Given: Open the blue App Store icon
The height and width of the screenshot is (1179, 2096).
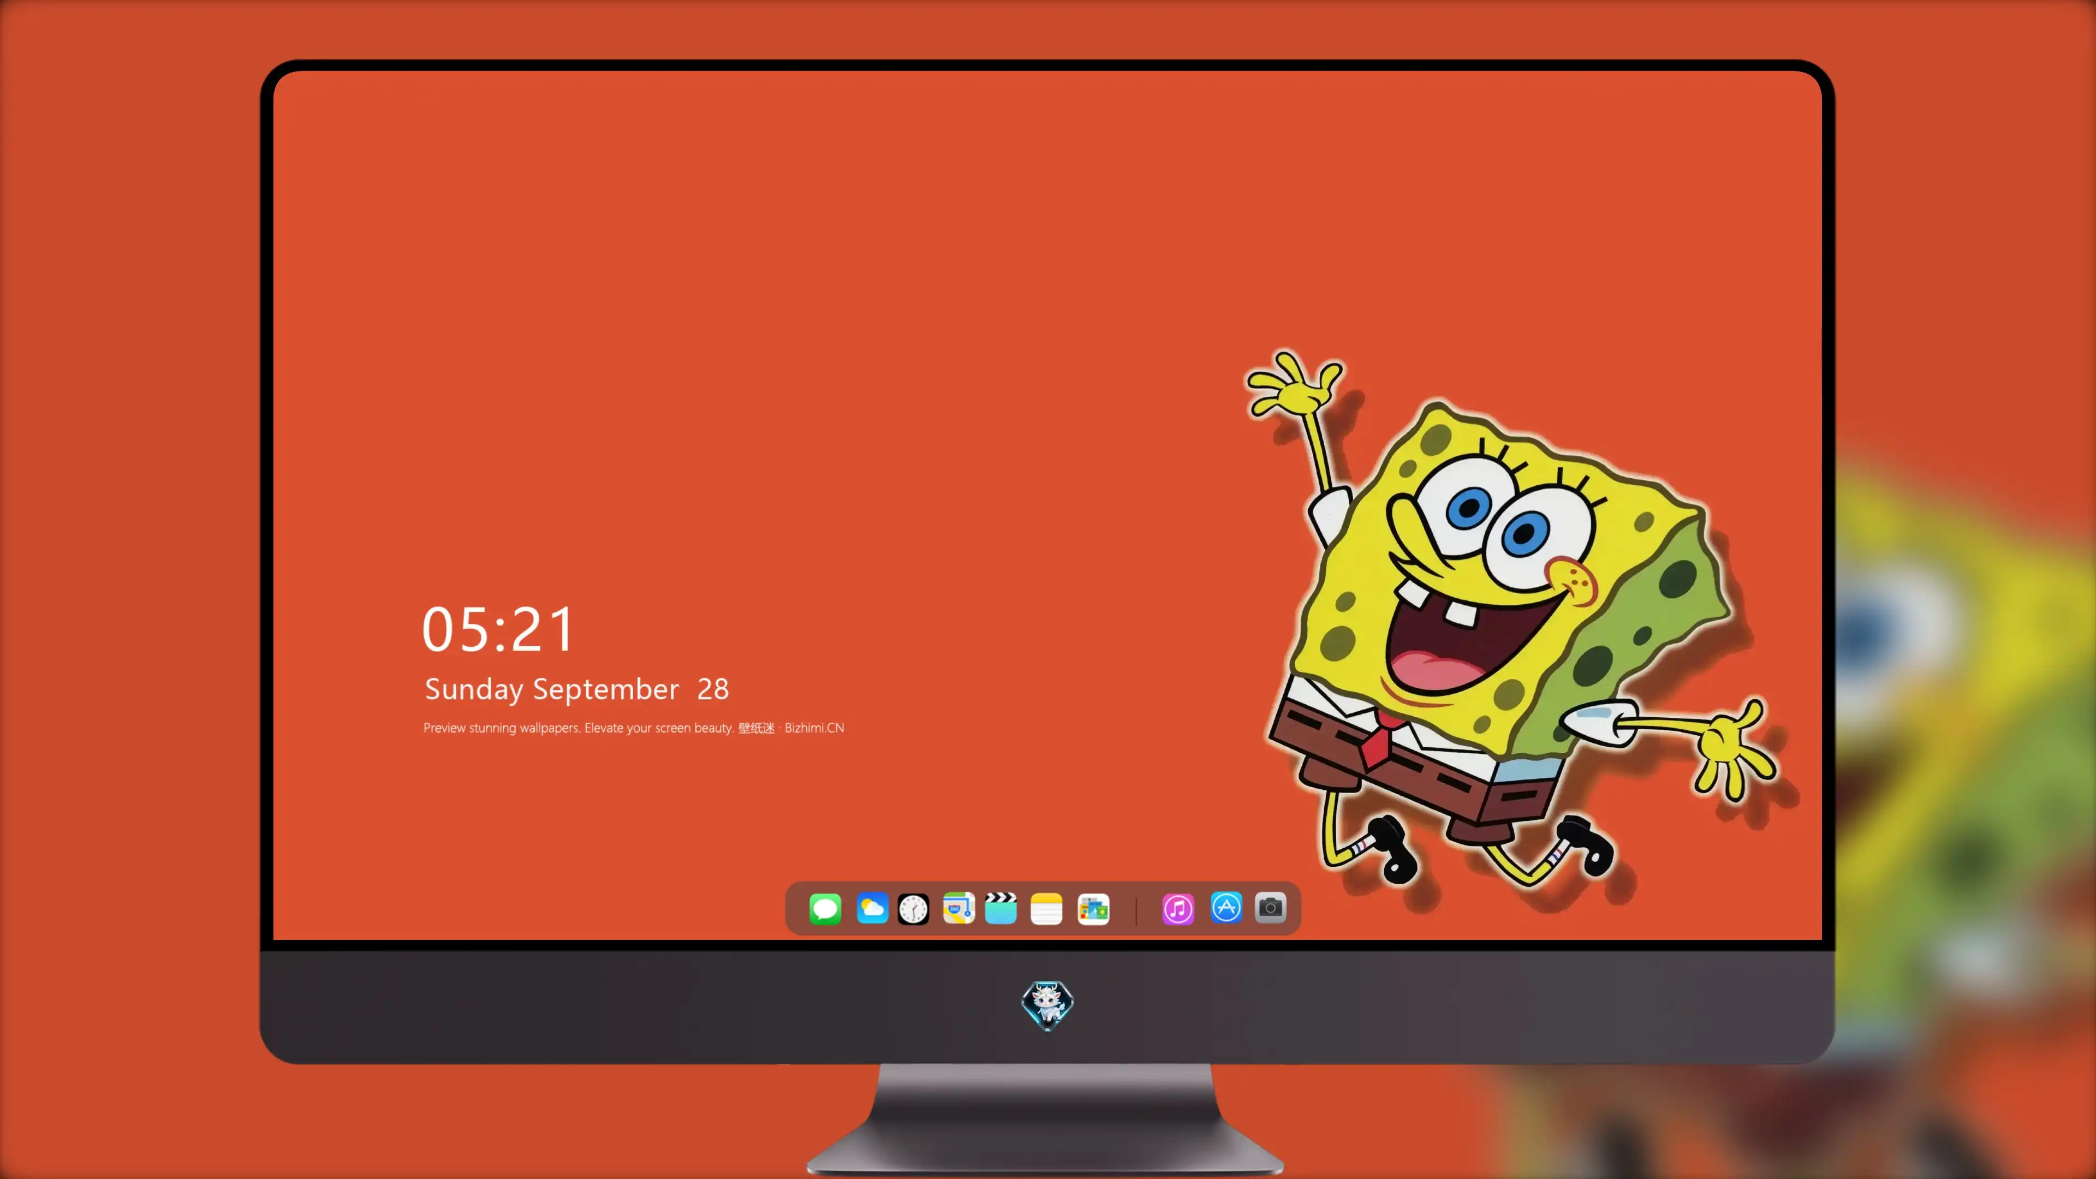Looking at the screenshot, I should 1226,907.
